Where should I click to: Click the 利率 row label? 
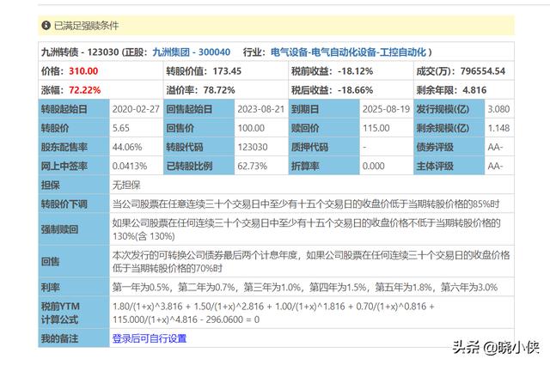[74, 287]
